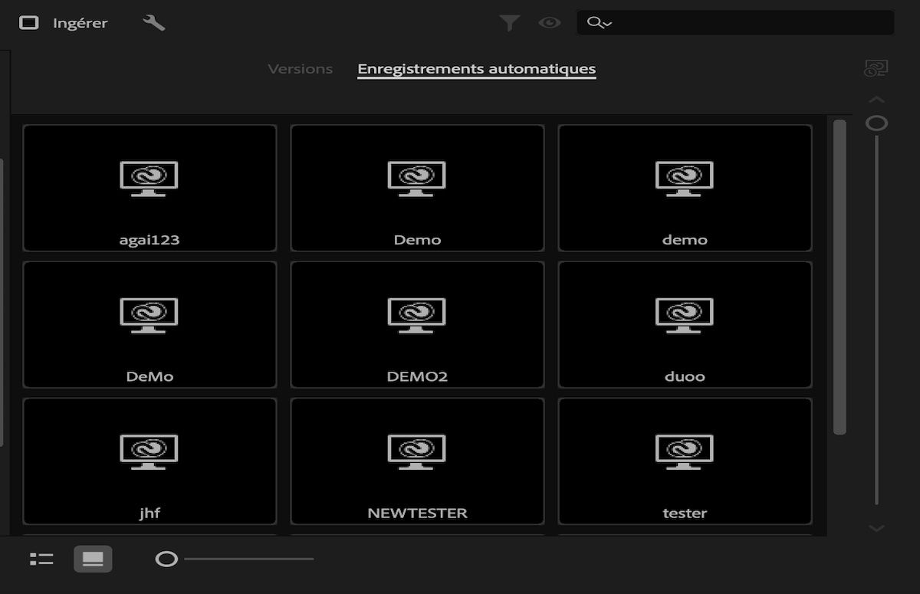Click the cloud monitor icon of DEMO2
920x594 pixels.
(416, 315)
